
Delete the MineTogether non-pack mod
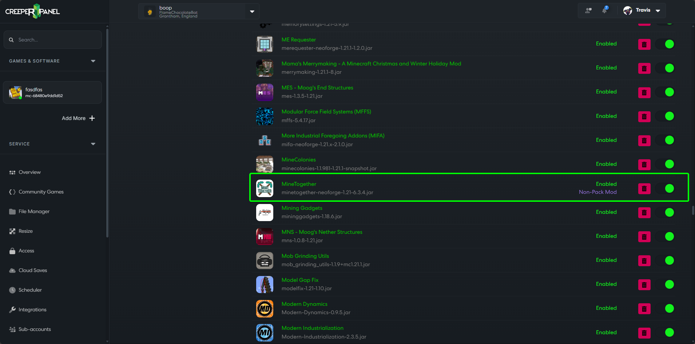644,188
